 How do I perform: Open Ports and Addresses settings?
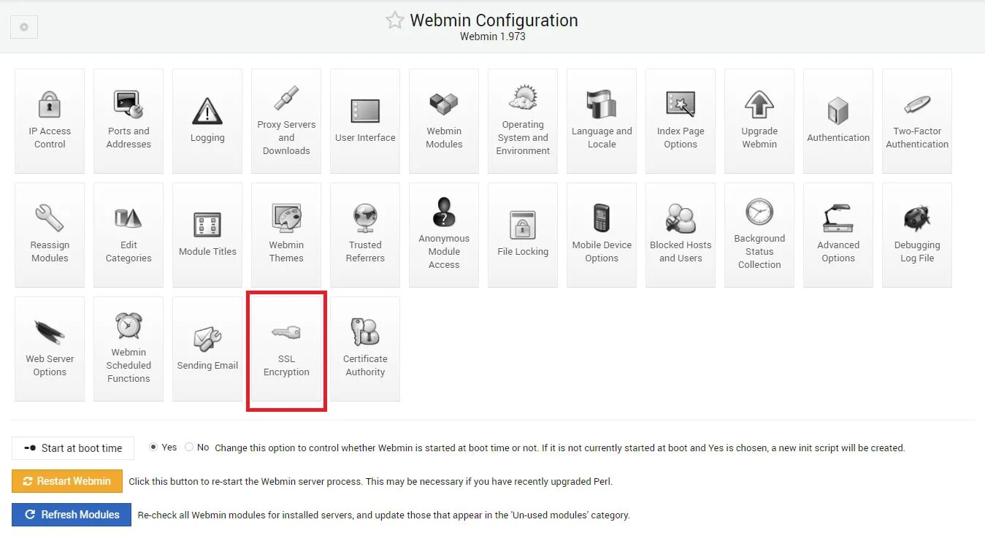[129, 121]
